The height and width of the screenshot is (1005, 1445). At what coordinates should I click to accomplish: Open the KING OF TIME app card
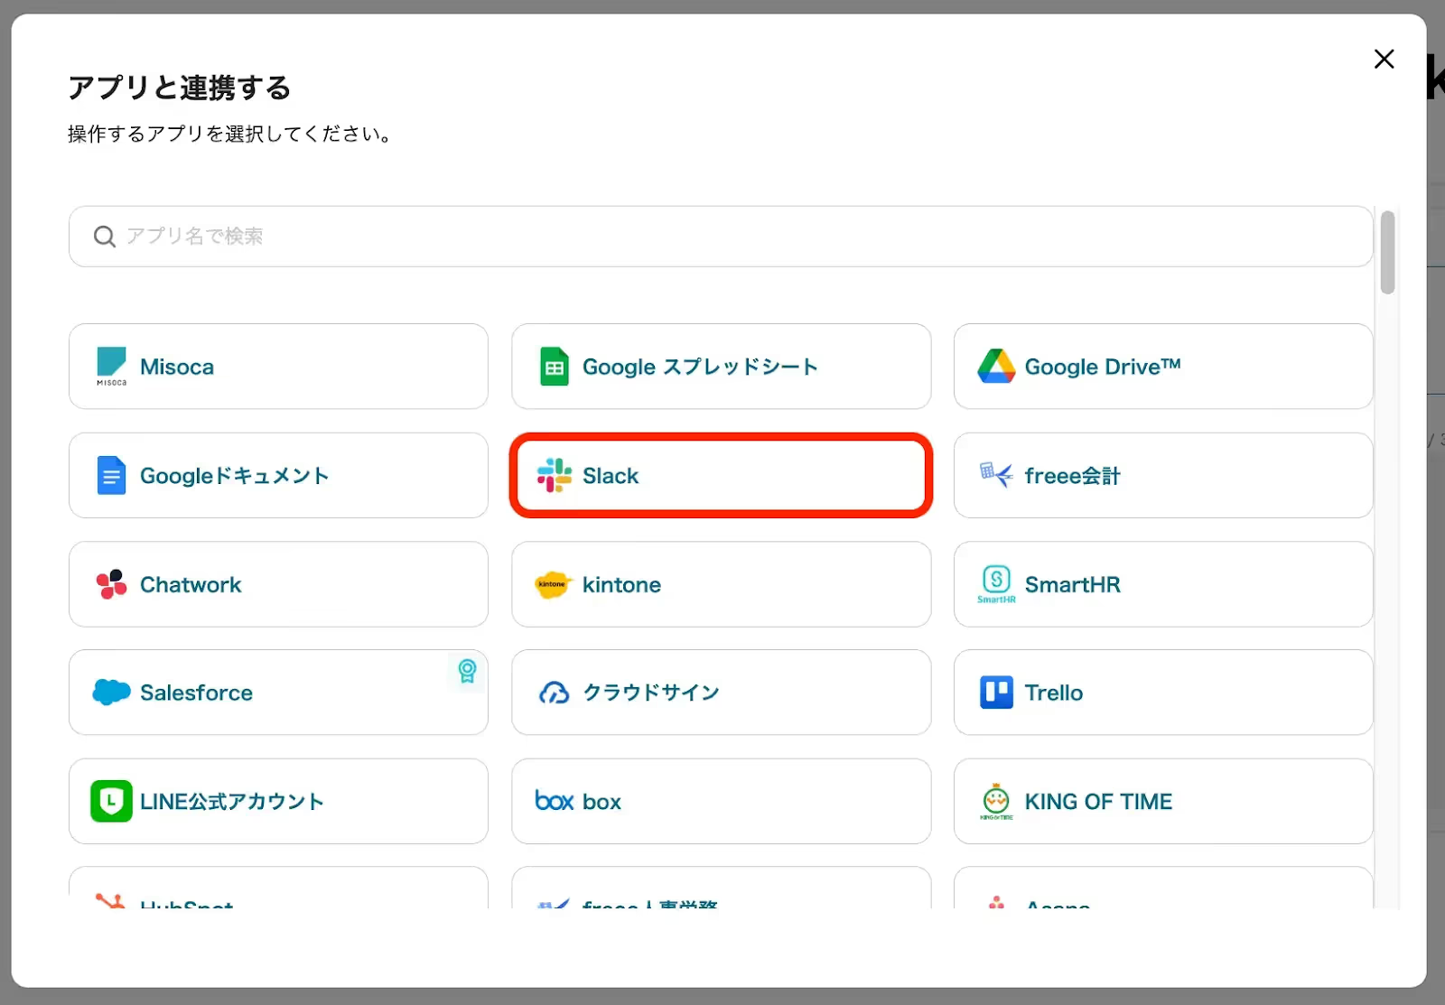coord(1163,801)
